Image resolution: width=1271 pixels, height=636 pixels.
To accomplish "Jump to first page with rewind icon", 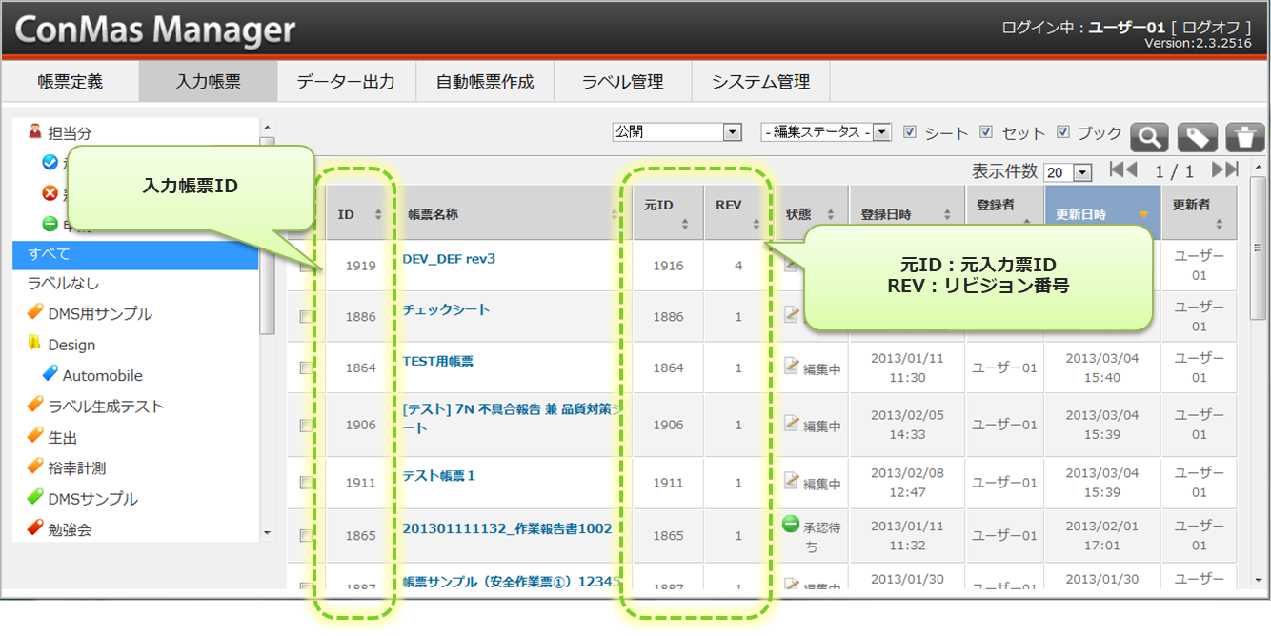I will click(1123, 170).
